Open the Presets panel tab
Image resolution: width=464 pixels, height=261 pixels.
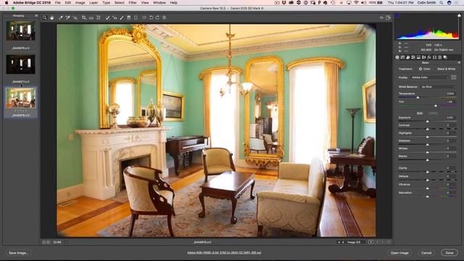coord(440,57)
